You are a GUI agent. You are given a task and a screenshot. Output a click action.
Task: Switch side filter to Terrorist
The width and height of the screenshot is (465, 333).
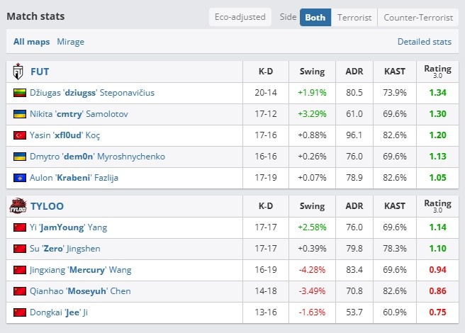(x=354, y=18)
